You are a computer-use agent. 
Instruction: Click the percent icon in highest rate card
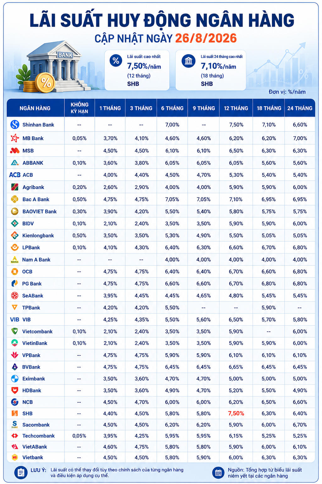116,60
